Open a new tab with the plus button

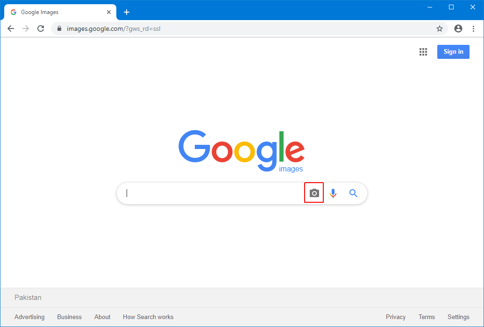tap(127, 12)
